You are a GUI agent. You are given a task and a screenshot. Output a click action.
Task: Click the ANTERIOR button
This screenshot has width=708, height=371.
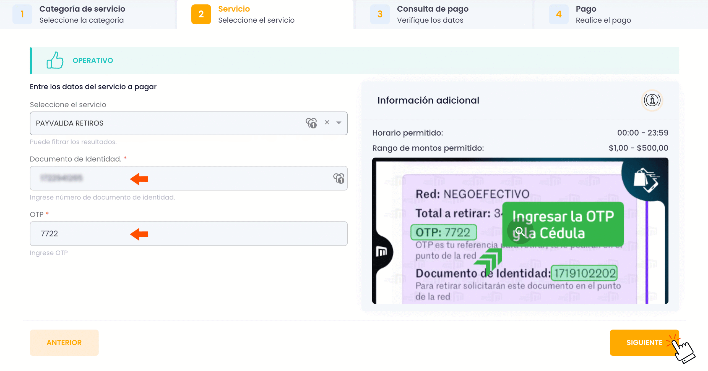(x=64, y=343)
